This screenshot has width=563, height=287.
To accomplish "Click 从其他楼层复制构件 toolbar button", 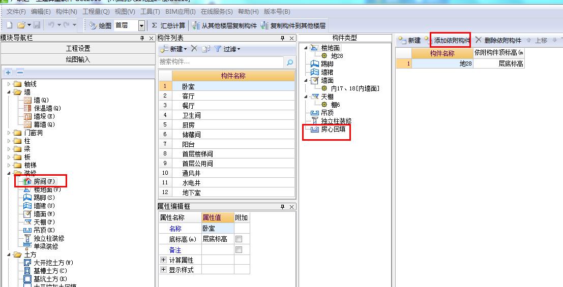I will click(x=224, y=25).
